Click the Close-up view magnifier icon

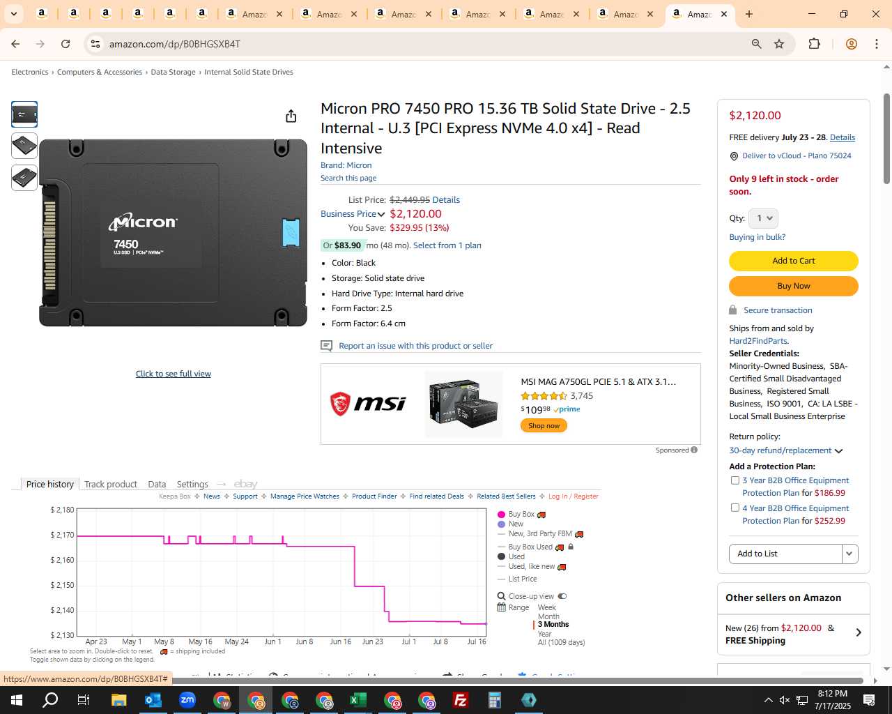tap(501, 596)
